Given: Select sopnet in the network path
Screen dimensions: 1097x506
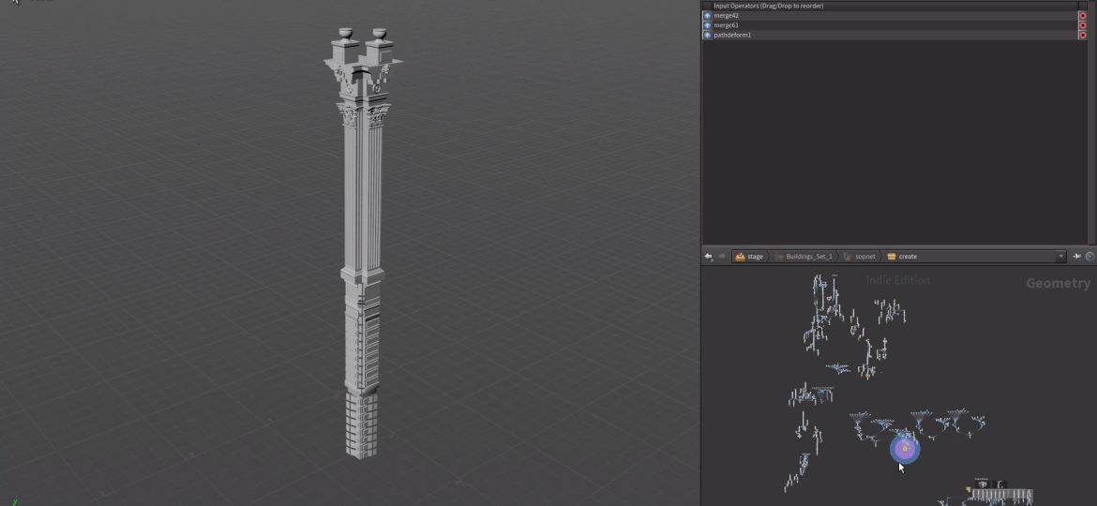Looking at the screenshot, I should coord(860,257).
